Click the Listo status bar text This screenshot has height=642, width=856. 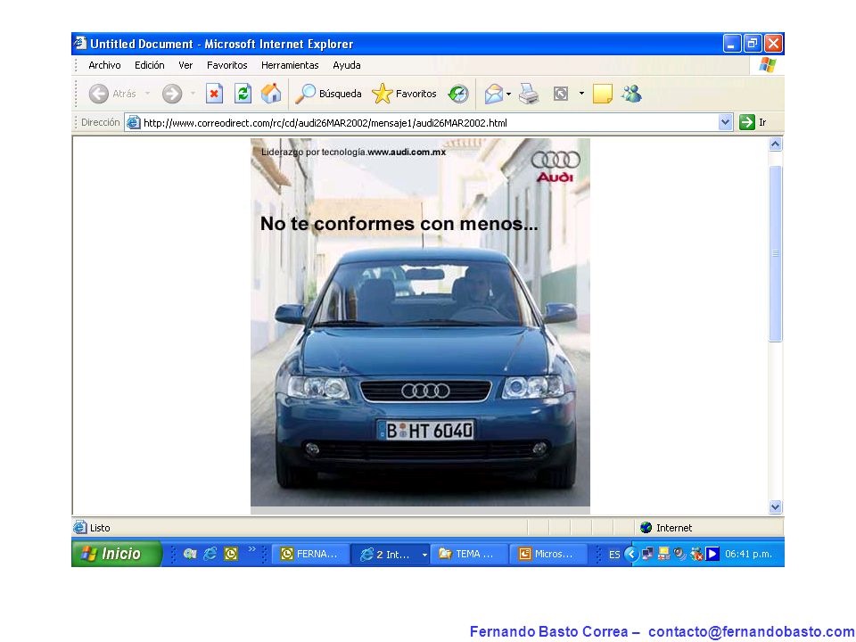coord(100,528)
